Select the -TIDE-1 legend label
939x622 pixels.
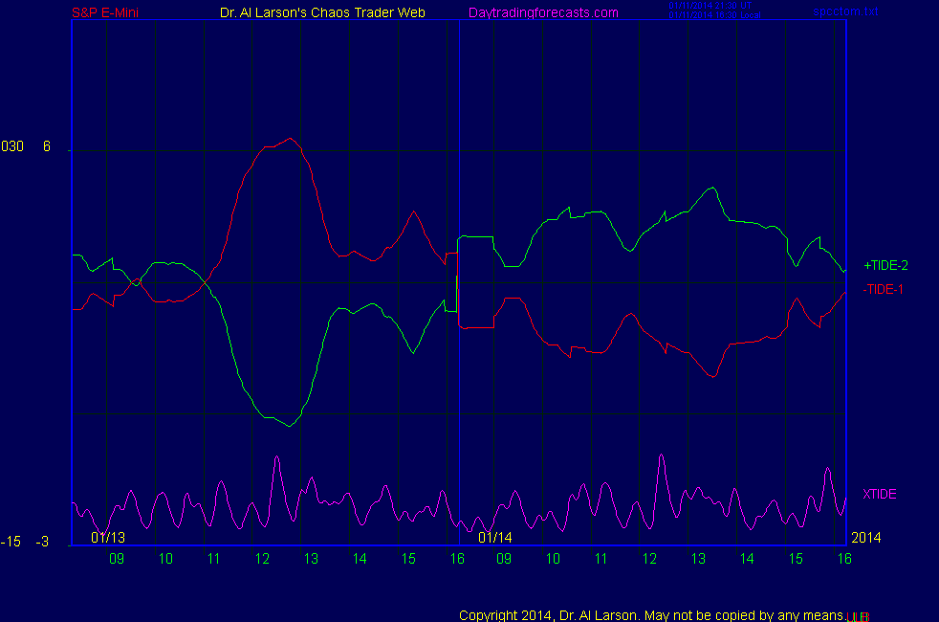pos(883,289)
